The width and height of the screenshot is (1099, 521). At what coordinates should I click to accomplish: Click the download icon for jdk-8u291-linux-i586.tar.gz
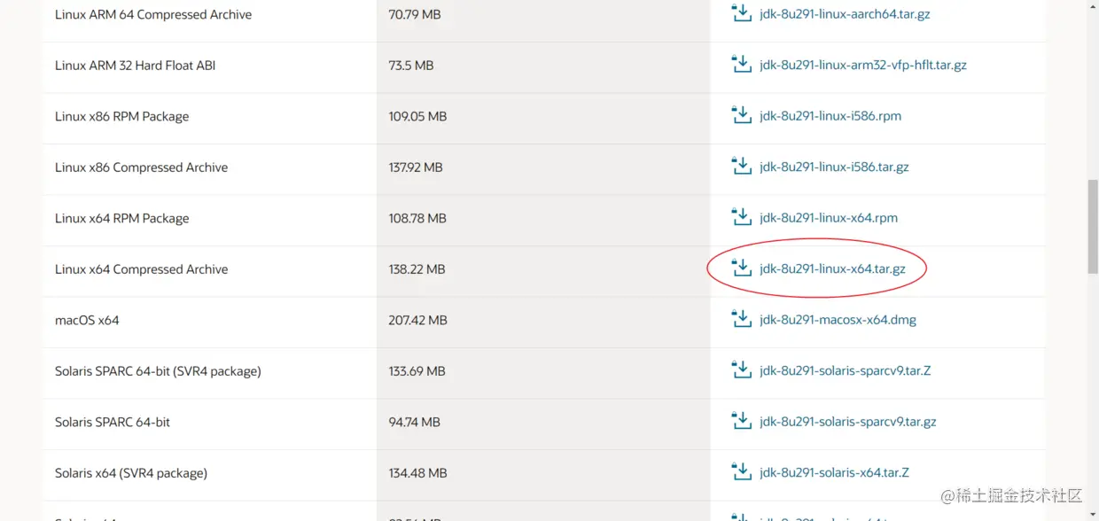pyautogui.click(x=741, y=165)
